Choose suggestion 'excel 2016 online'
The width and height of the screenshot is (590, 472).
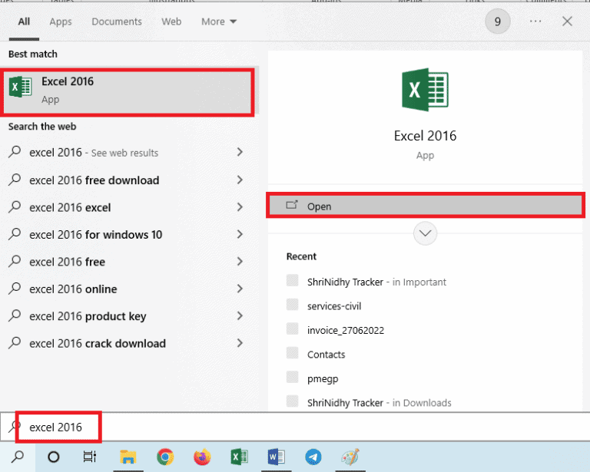click(73, 289)
